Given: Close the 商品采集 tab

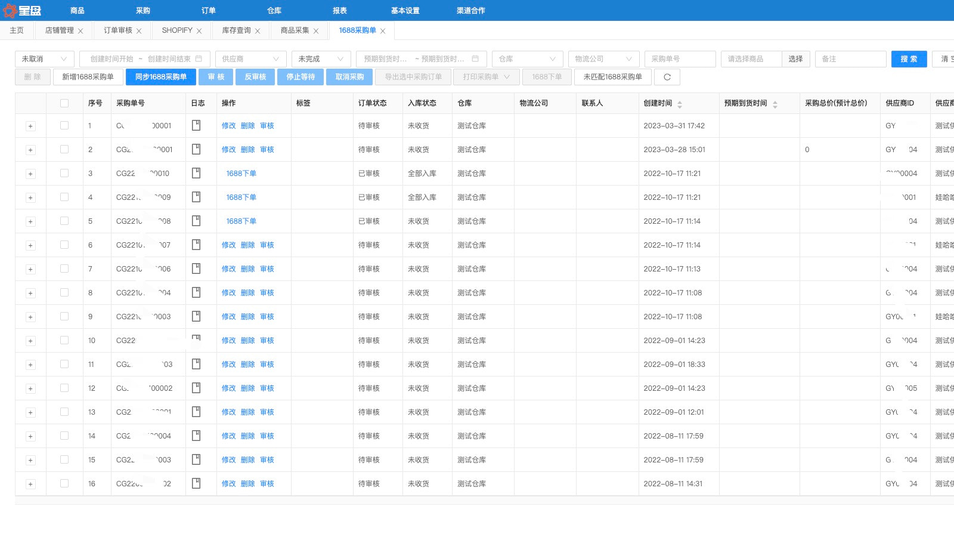Looking at the screenshot, I should coord(316,31).
